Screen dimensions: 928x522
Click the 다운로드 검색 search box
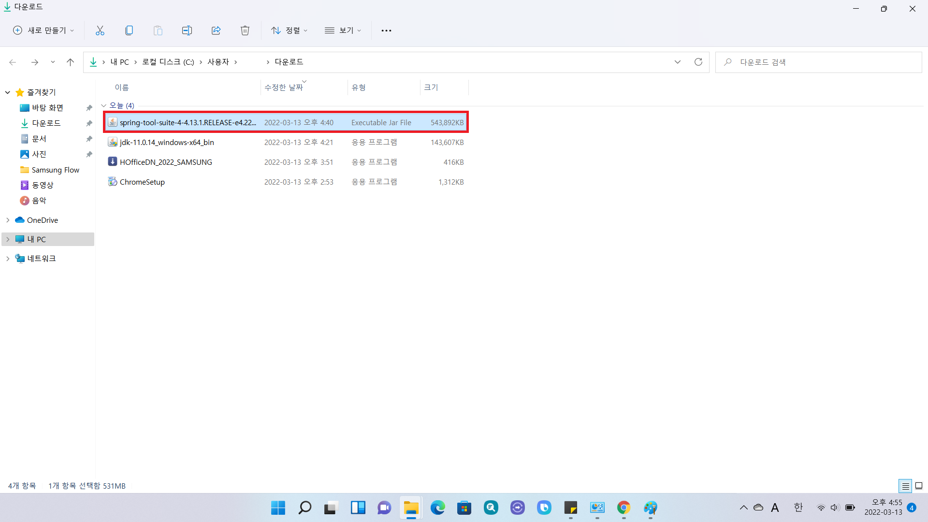[822, 62]
